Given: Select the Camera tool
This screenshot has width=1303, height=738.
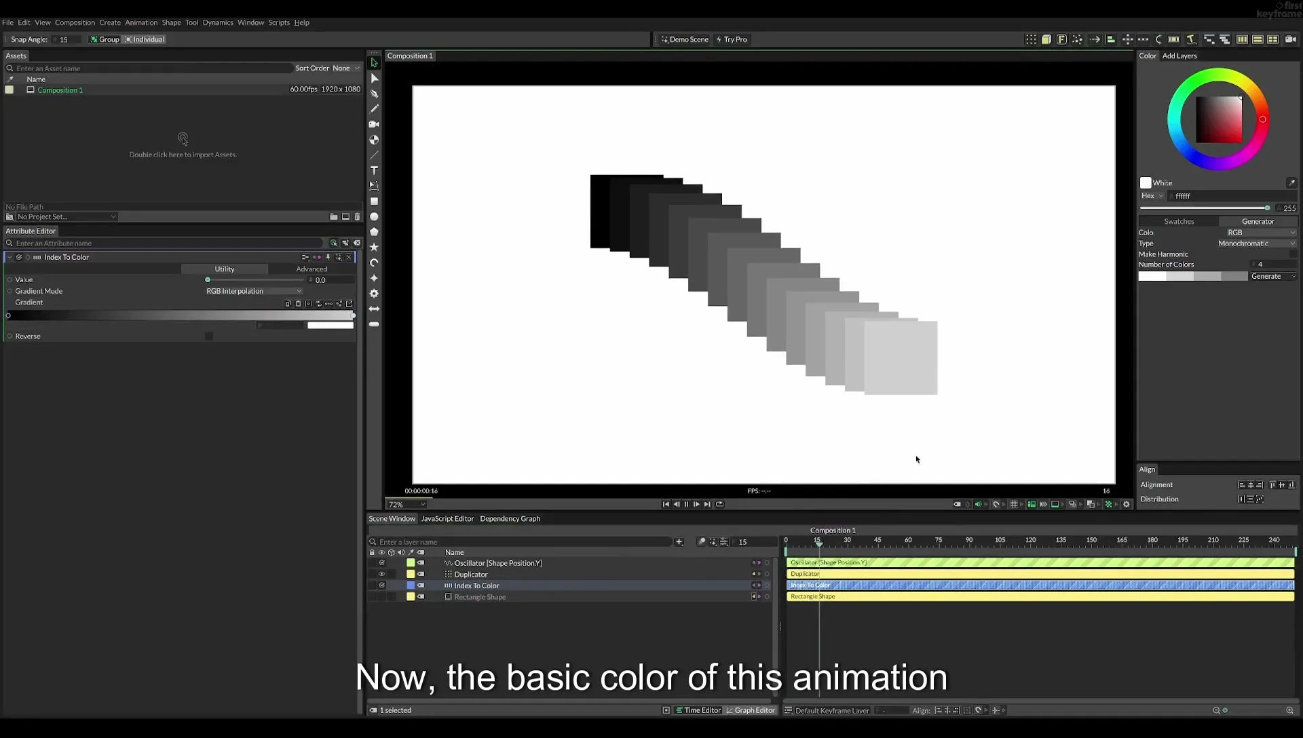Looking at the screenshot, I should 374,124.
